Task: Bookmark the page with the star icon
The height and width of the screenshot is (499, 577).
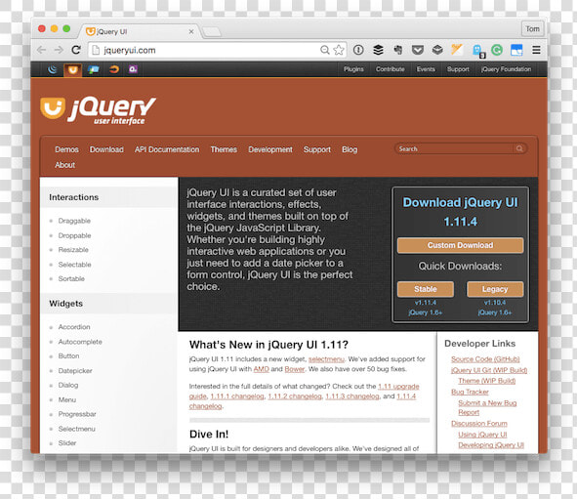Action: click(x=339, y=50)
